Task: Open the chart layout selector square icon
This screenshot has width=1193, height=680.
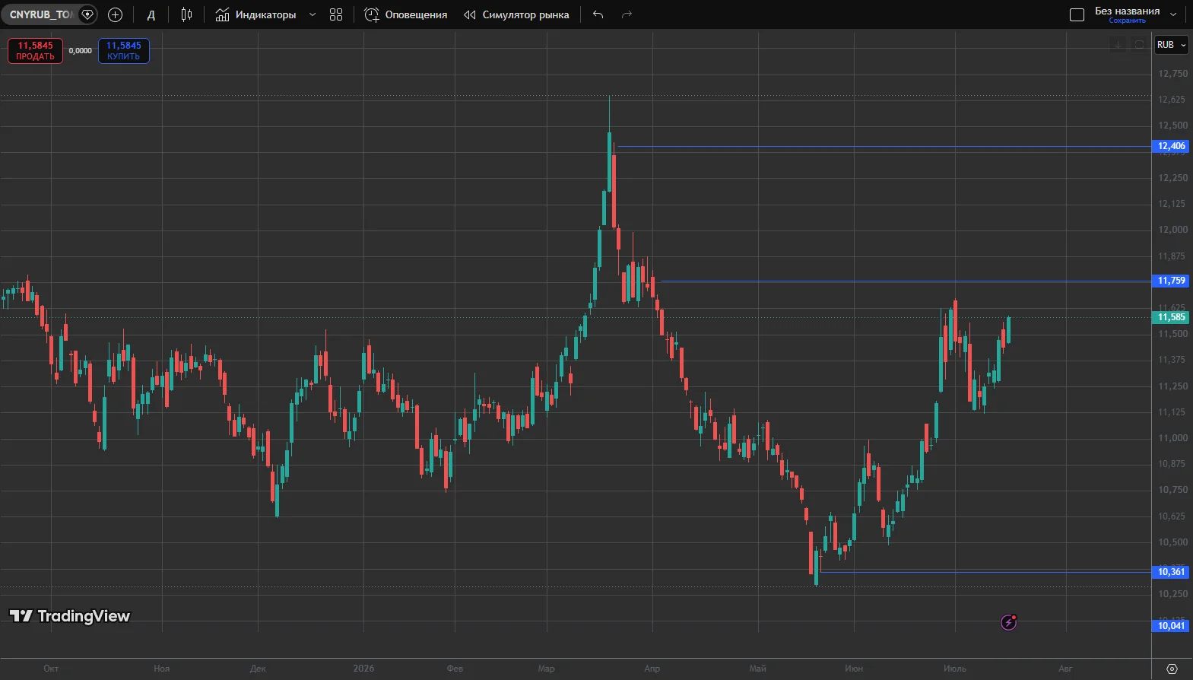Action: pyautogui.click(x=1077, y=14)
